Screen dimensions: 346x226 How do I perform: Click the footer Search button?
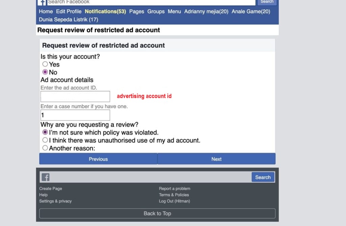coord(263,177)
